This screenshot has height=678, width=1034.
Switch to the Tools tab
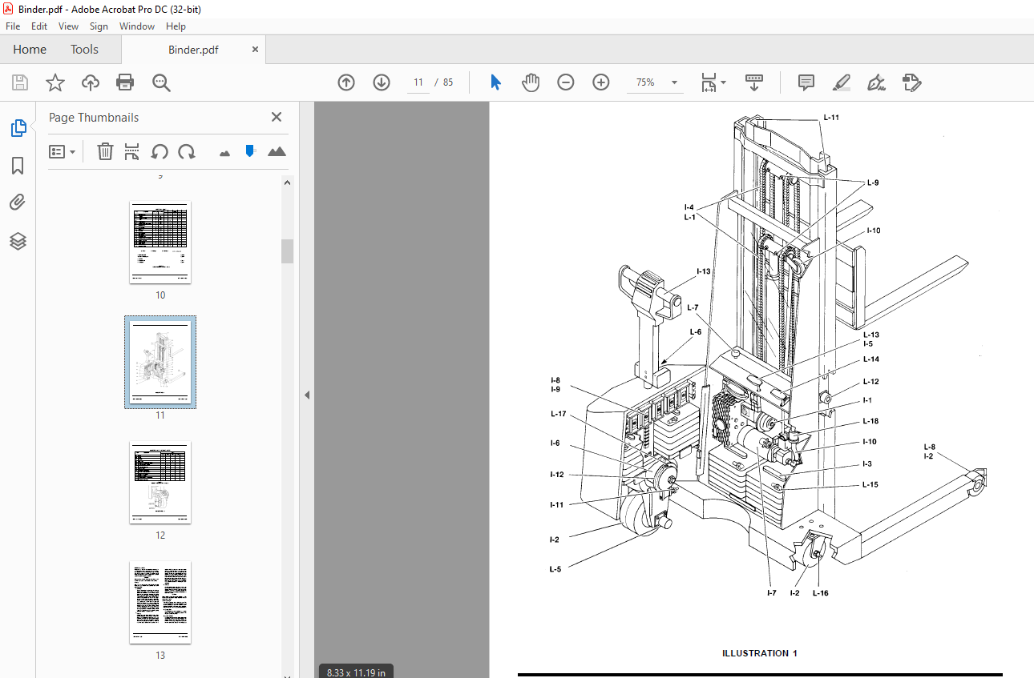[x=84, y=50]
